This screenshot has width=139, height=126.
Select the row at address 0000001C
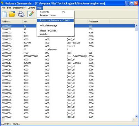[x=68, y=70]
